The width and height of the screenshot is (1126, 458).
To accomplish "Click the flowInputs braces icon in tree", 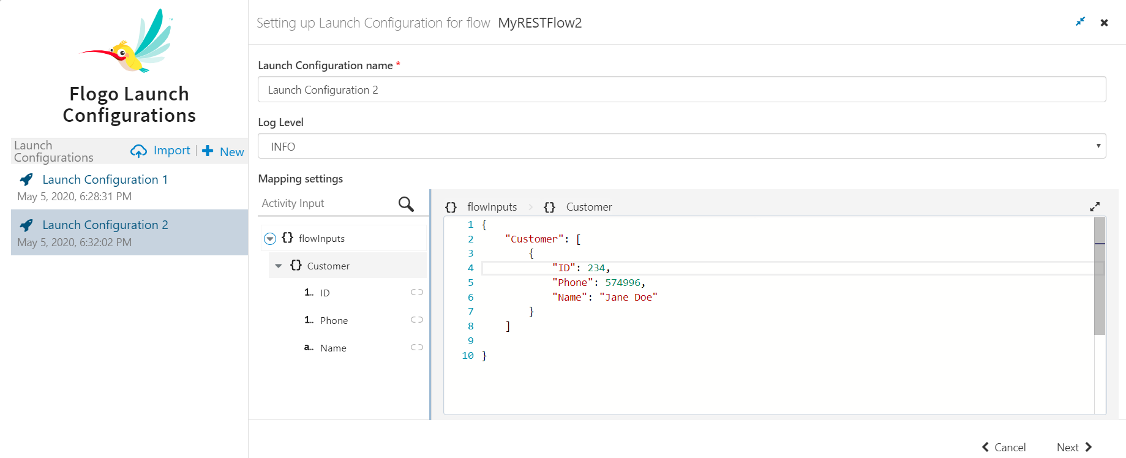I will point(287,238).
